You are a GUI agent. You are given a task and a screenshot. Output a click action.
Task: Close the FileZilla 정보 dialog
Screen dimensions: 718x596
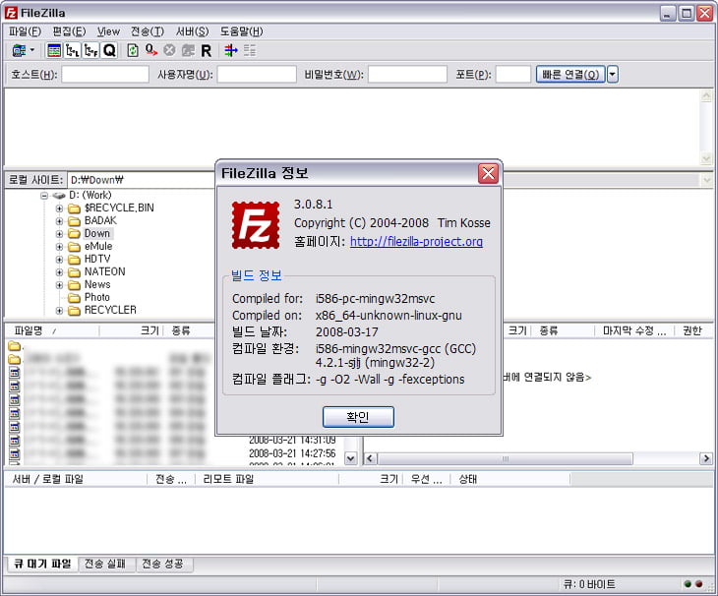click(x=488, y=173)
